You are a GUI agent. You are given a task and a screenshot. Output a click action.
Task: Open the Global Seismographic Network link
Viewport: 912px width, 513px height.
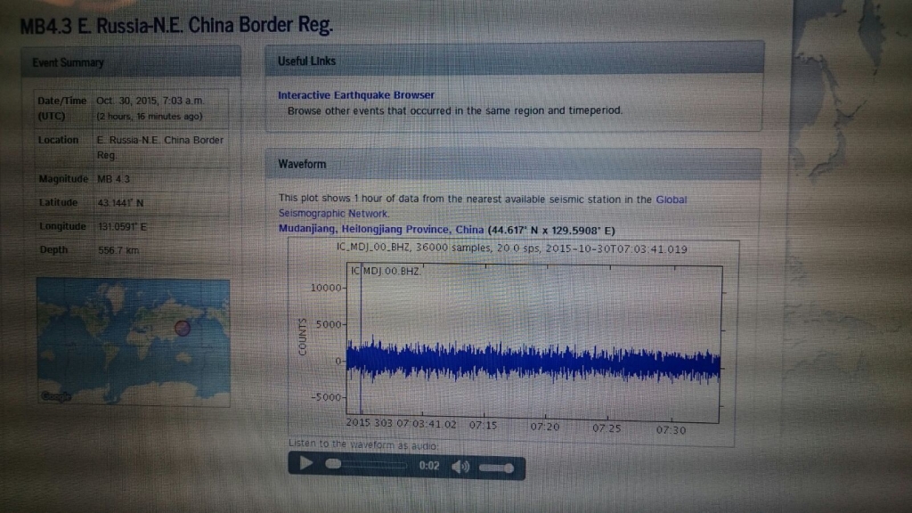point(671,199)
